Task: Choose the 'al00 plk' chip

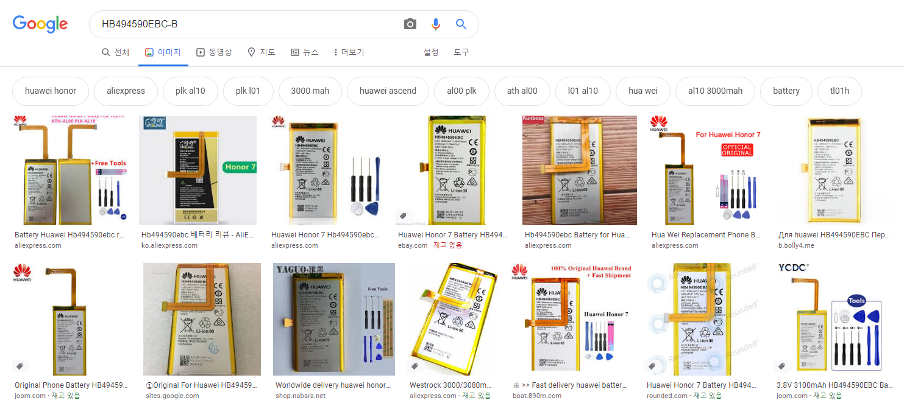Action: 461,91
